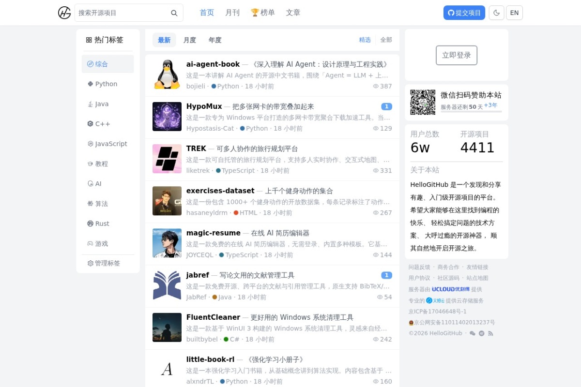Select the 综合 tag in the sidebar

[107, 64]
